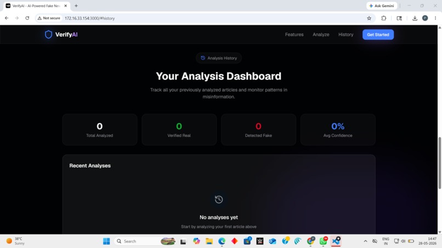This screenshot has width=442, height=248.
Task: Open the battery status icon in the tray
Action: click(x=411, y=241)
